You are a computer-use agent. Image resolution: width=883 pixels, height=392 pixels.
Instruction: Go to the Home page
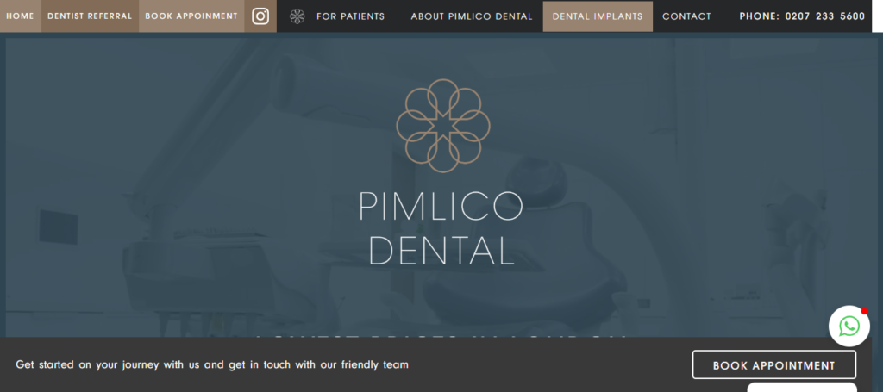point(21,16)
